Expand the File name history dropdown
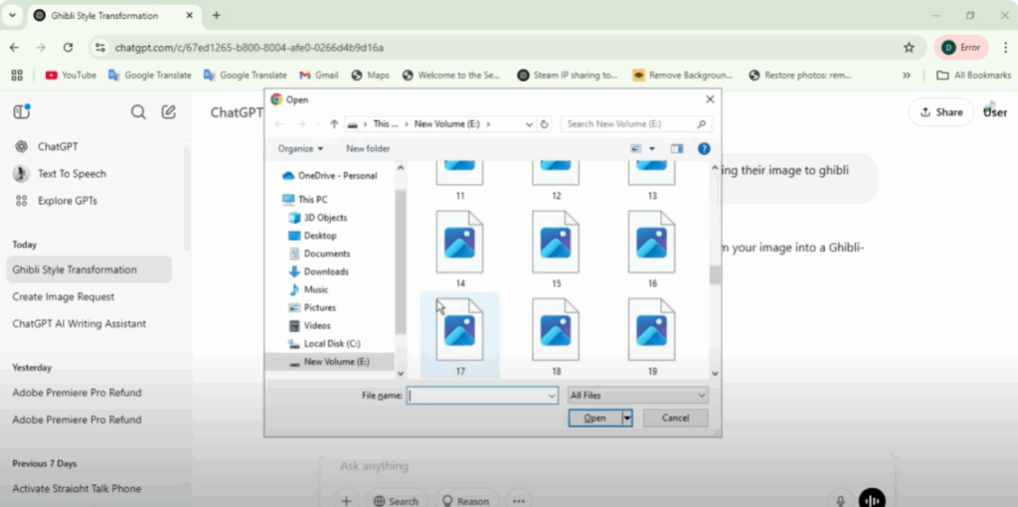 pos(552,396)
